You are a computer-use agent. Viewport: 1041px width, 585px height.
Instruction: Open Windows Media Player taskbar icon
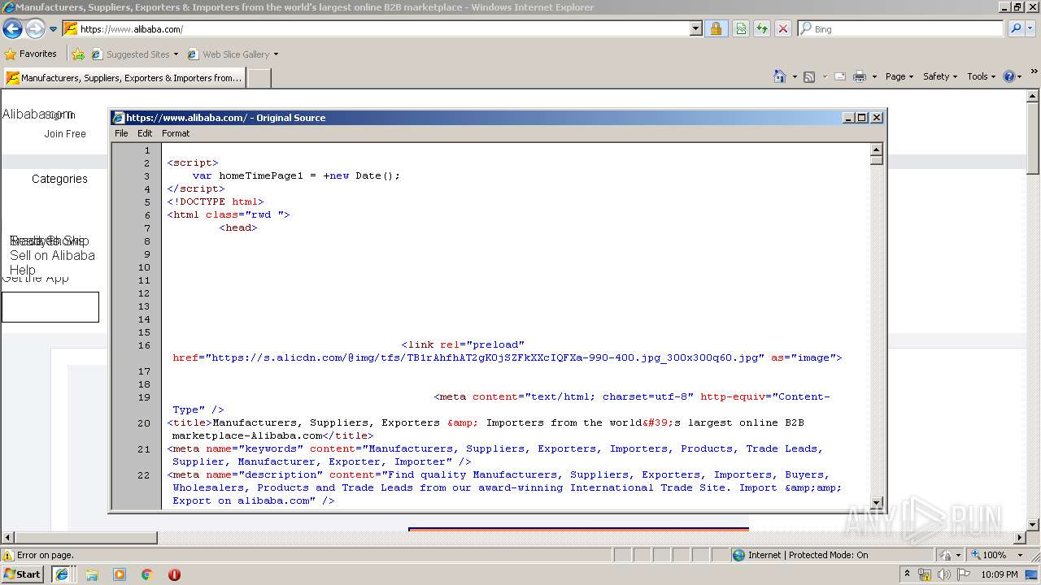pyautogui.click(x=120, y=574)
